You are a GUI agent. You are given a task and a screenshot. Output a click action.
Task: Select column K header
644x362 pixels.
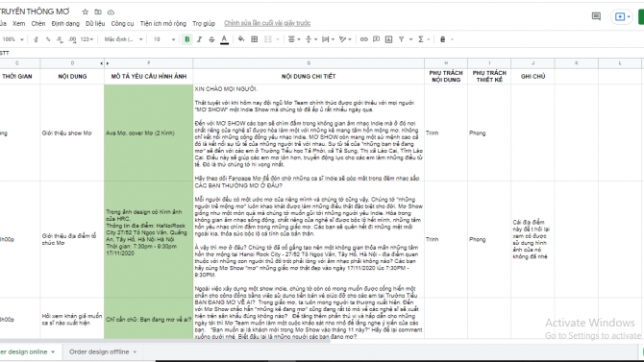[576, 63]
